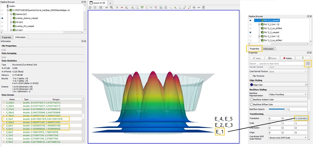Show Psi^2_2_no_shifted using its eye icon
The width and height of the screenshot is (315, 147).
point(250,28)
